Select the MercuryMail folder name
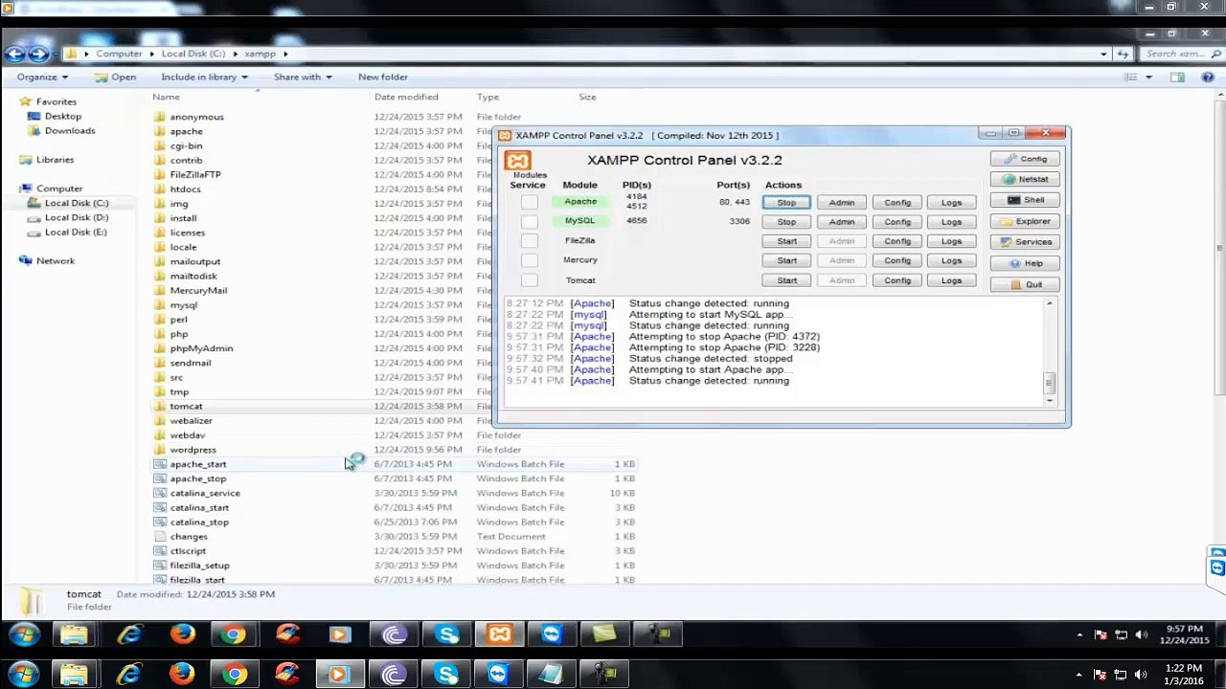This screenshot has height=689, width=1226. [x=198, y=291]
